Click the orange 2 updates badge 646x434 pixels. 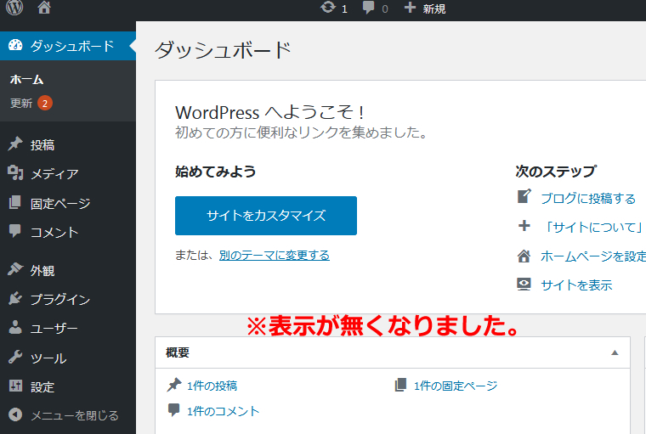coord(45,103)
